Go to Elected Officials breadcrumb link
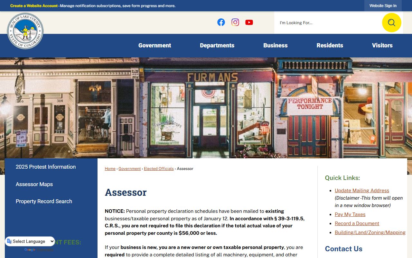 159,169
